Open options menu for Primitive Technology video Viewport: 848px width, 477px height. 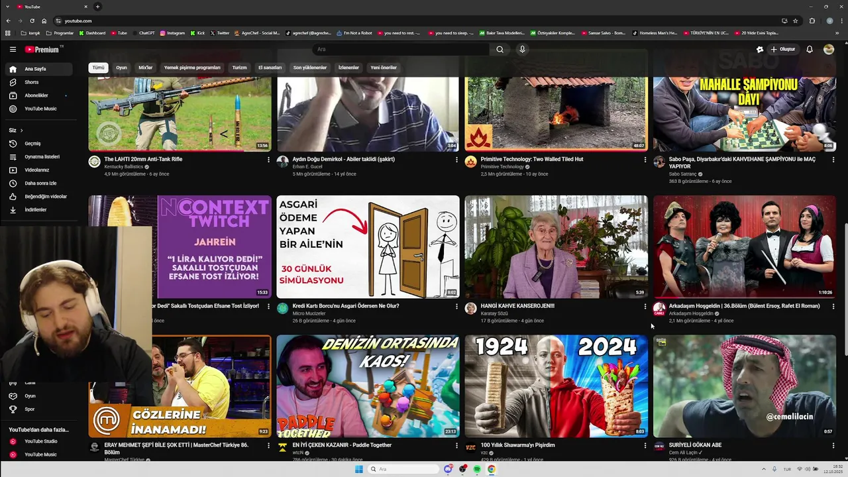point(645,160)
